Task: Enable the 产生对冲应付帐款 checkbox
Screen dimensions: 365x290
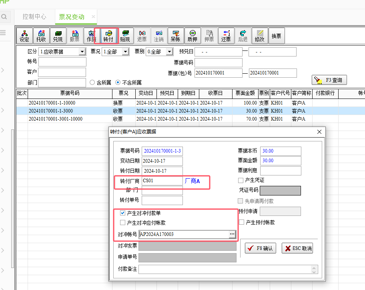Action: pos(123,223)
